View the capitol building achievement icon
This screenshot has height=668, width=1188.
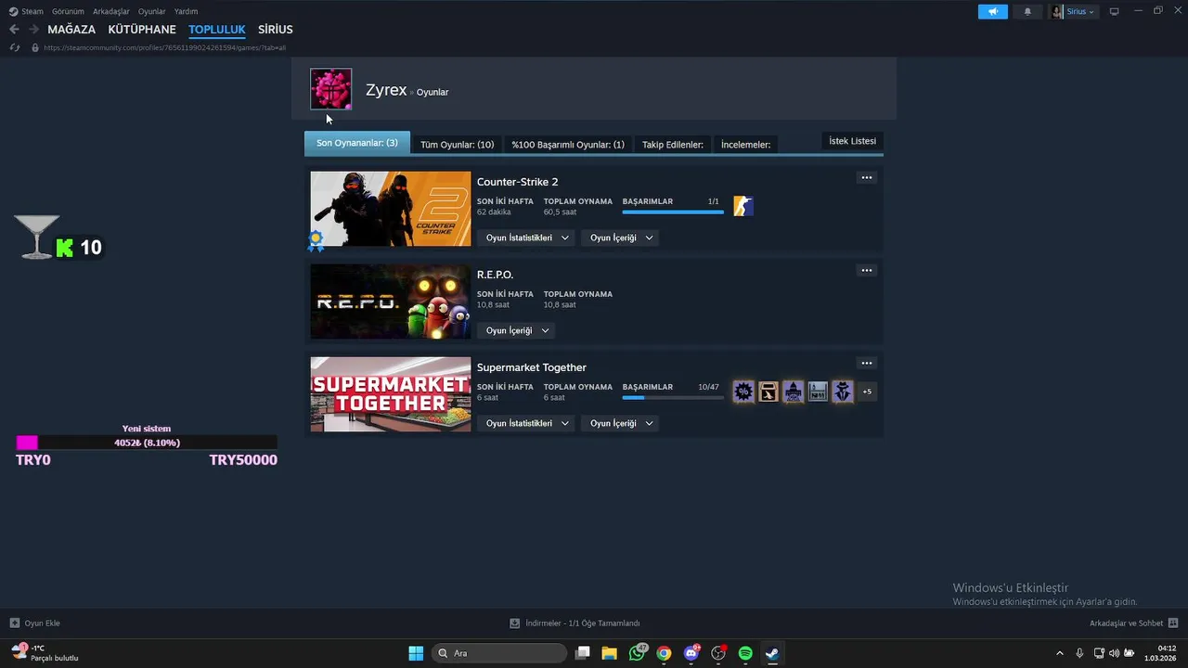(x=793, y=392)
